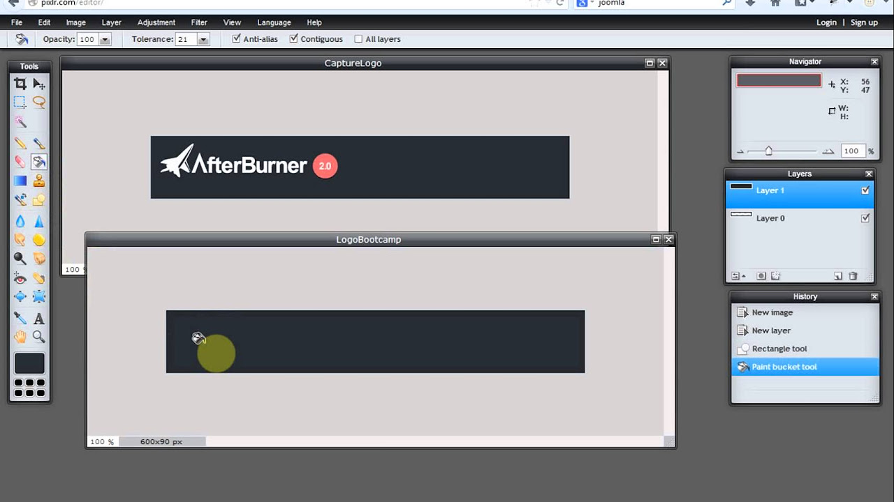Open the Edit menu
The width and height of the screenshot is (894, 502).
click(x=44, y=22)
